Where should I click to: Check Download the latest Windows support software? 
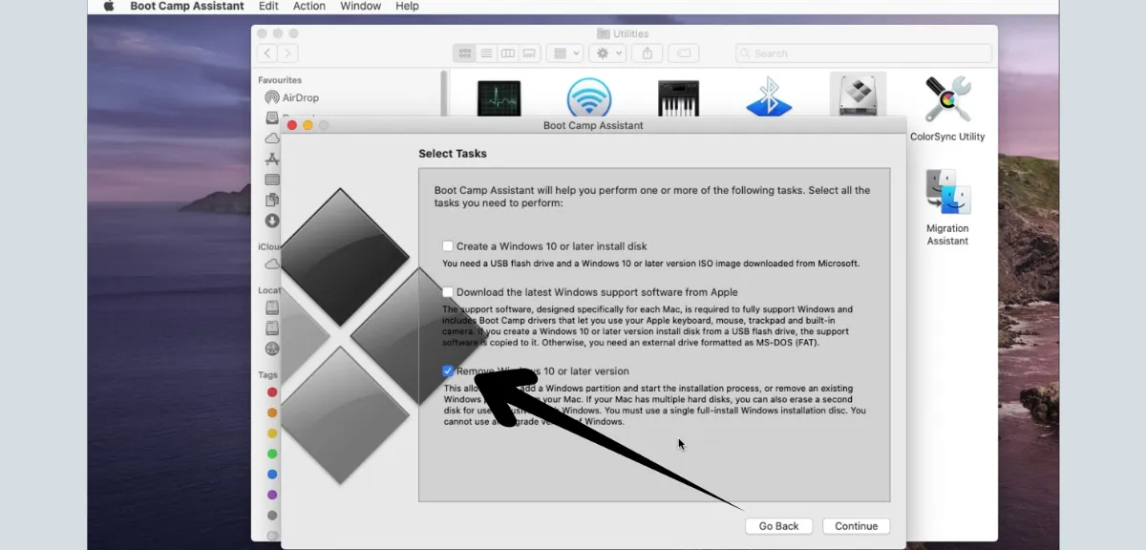tap(448, 292)
